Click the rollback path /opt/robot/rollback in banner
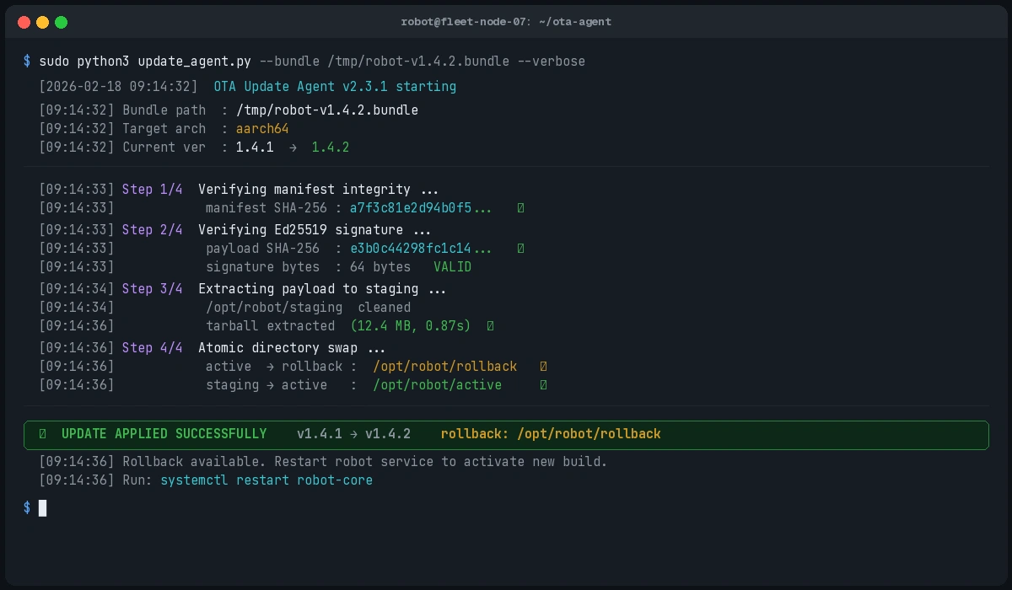 click(589, 433)
